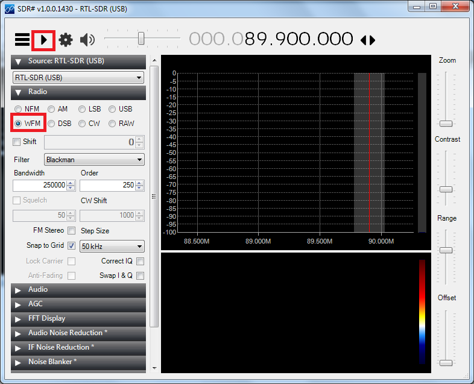Click the waterfall color gradient bar
The height and width of the screenshot is (384, 474).
click(x=422, y=312)
